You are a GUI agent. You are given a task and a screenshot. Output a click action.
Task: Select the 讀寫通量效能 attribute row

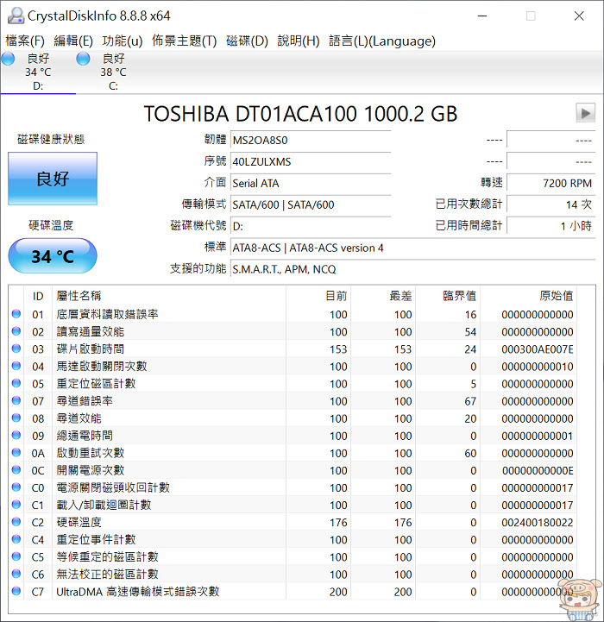293,331
